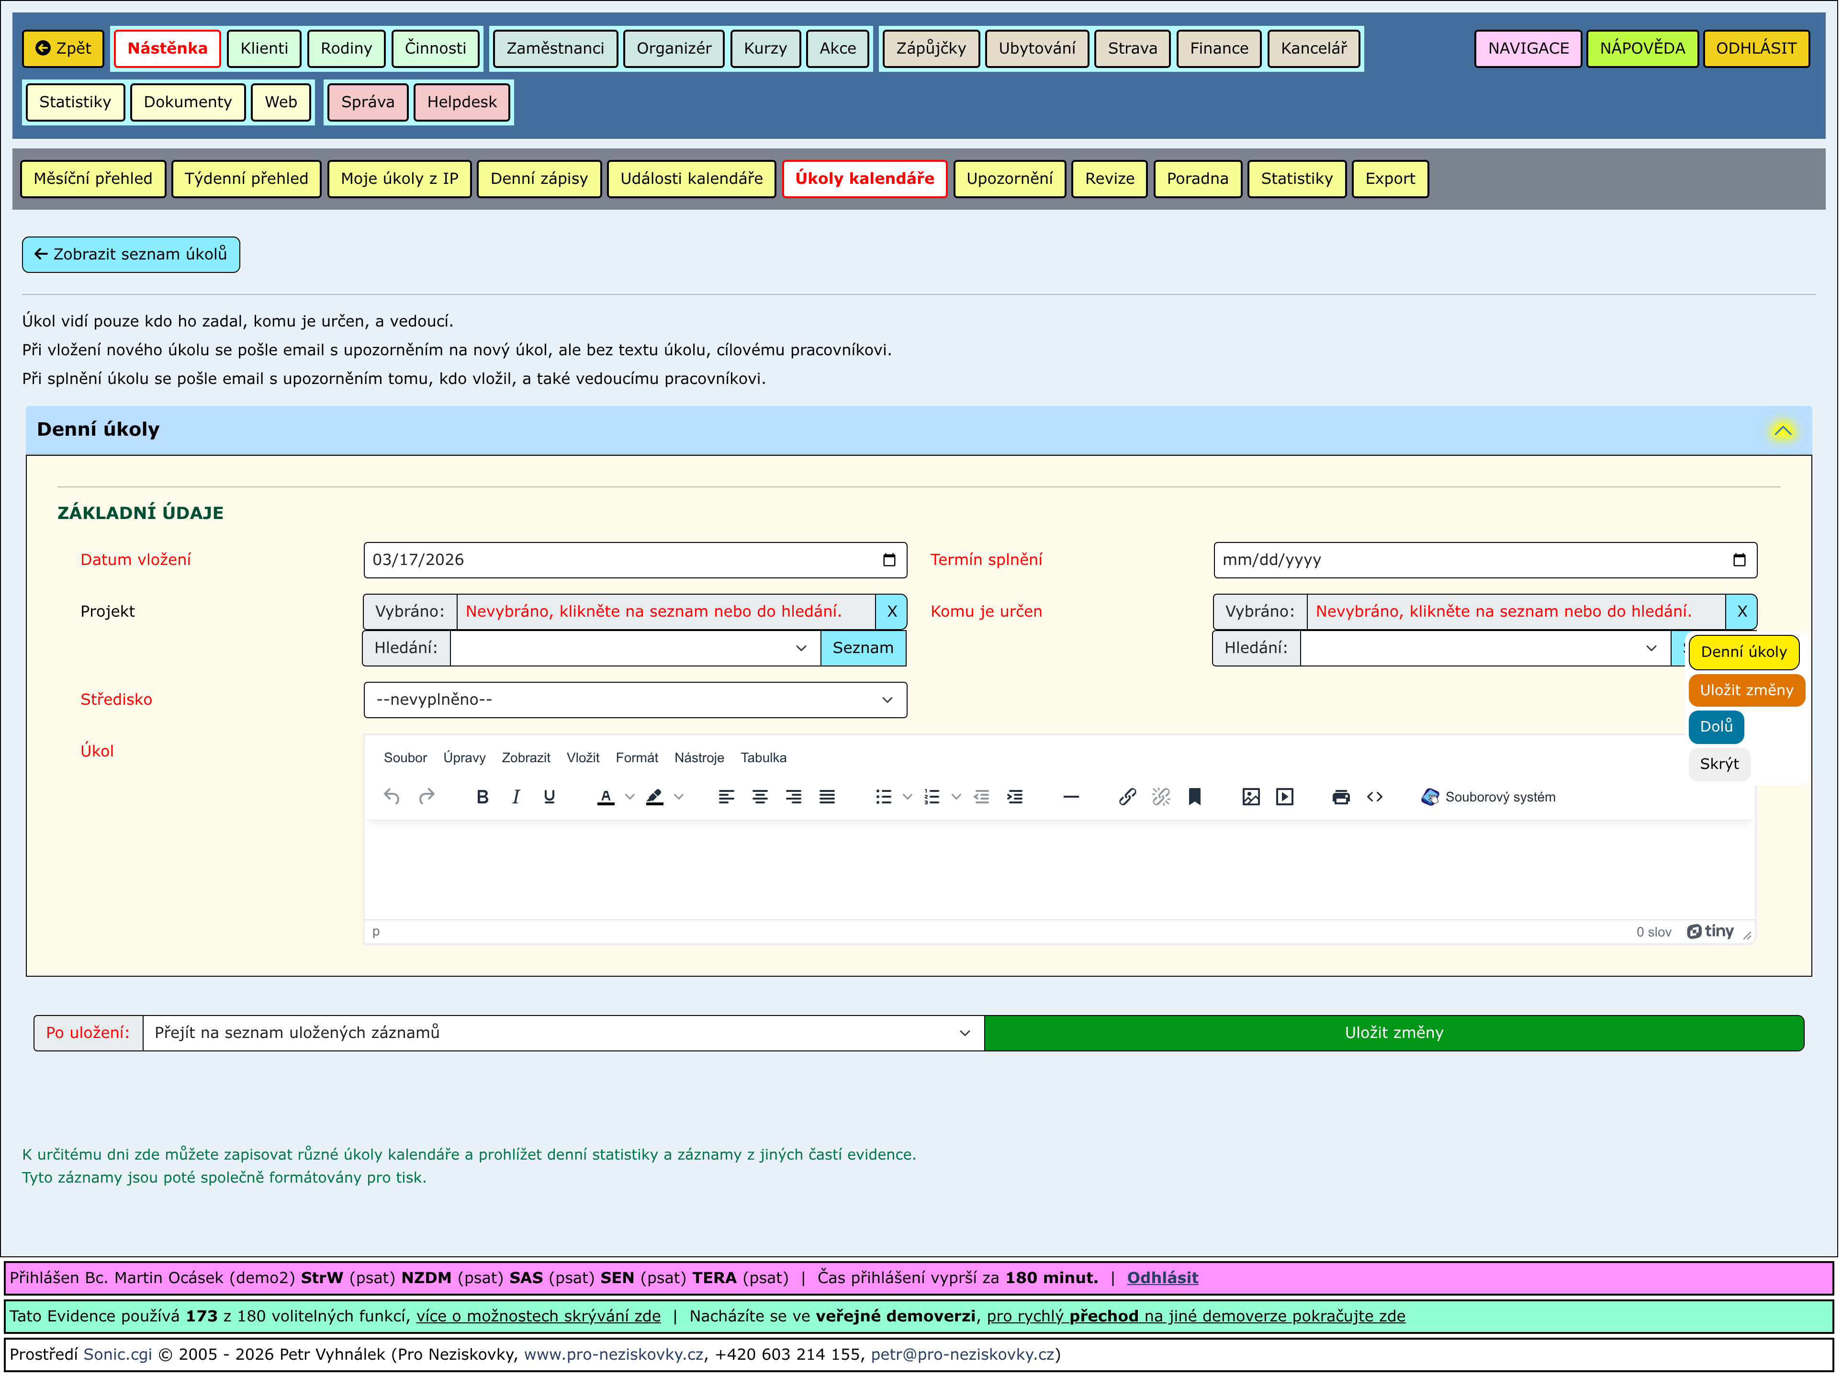
Task: Click the italic icon in editor toolbar
Action: click(516, 797)
